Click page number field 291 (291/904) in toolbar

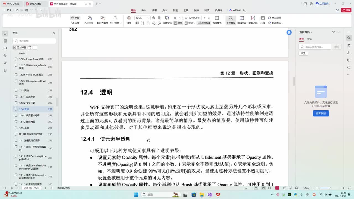tap(192, 18)
